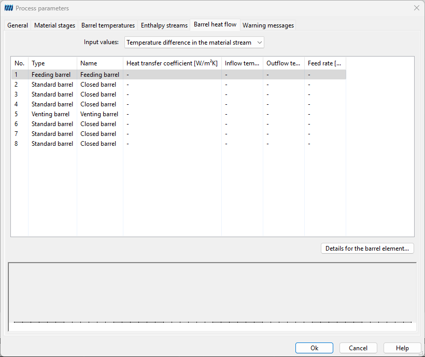The width and height of the screenshot is (425, 357).
Task: Click the Feed rate column header
Action: [x=325, y=63]
